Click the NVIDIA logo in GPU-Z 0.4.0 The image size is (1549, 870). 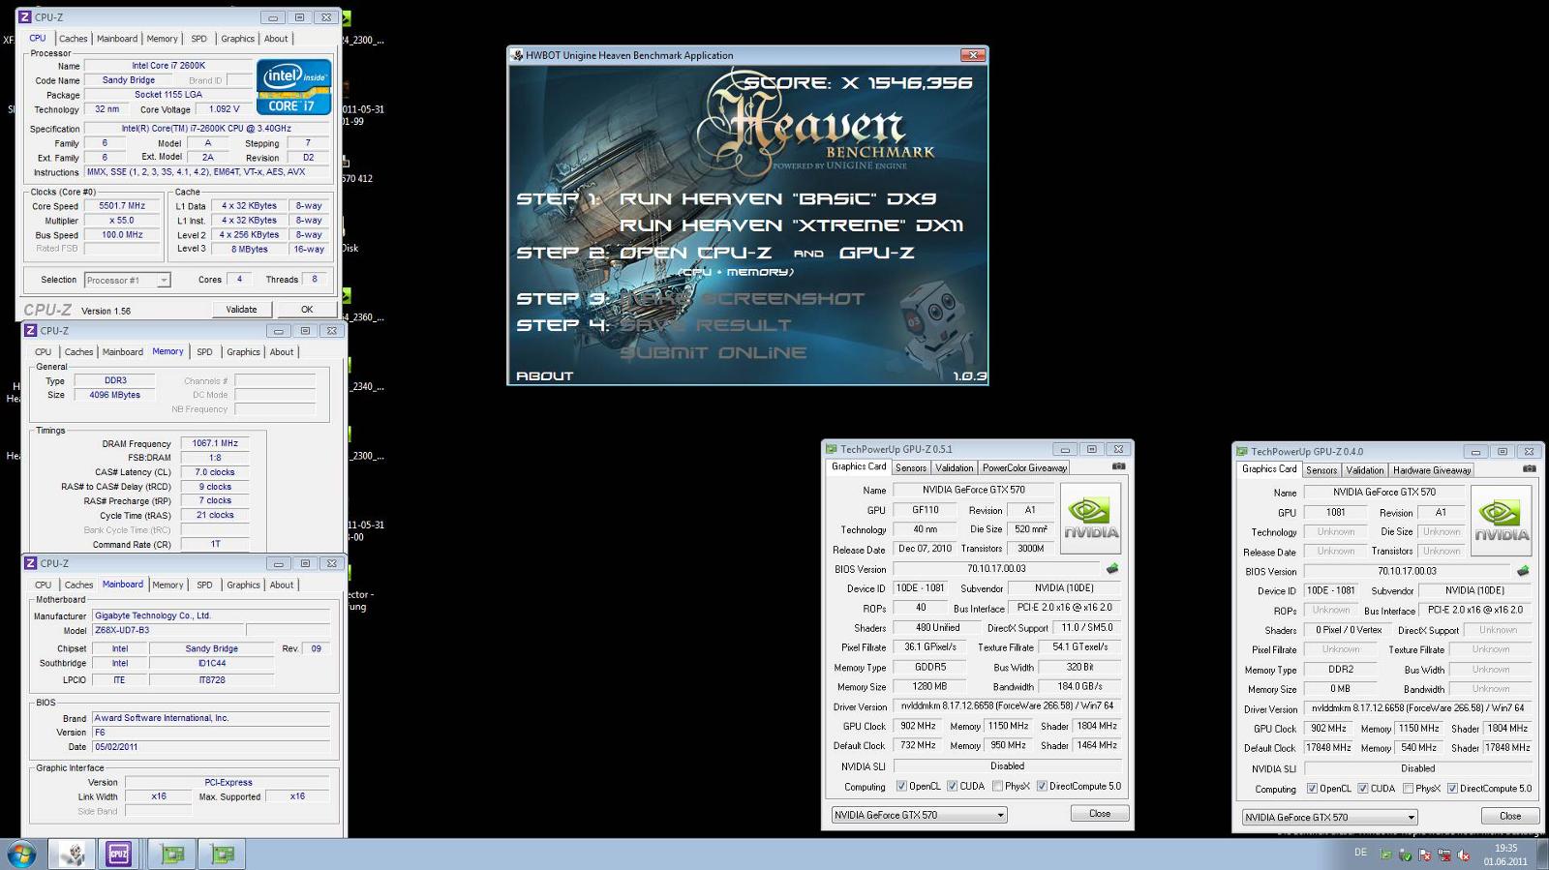point(1502,521)
